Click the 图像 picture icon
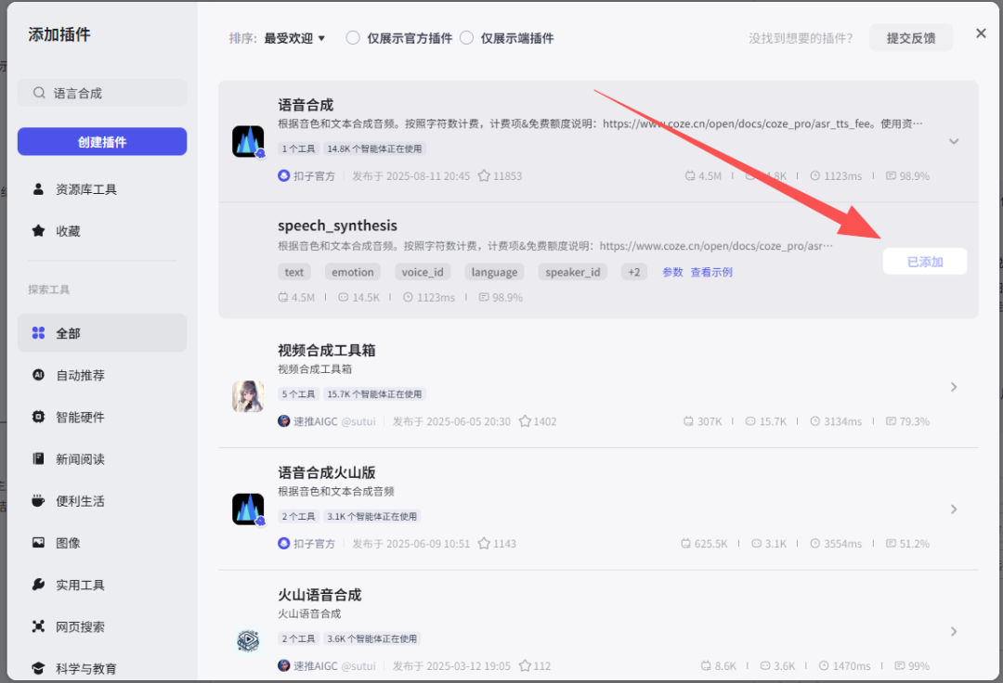 38,543
